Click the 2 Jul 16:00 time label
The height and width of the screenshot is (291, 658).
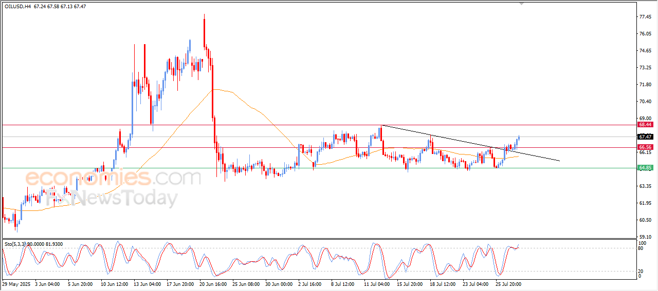point(310,284)
